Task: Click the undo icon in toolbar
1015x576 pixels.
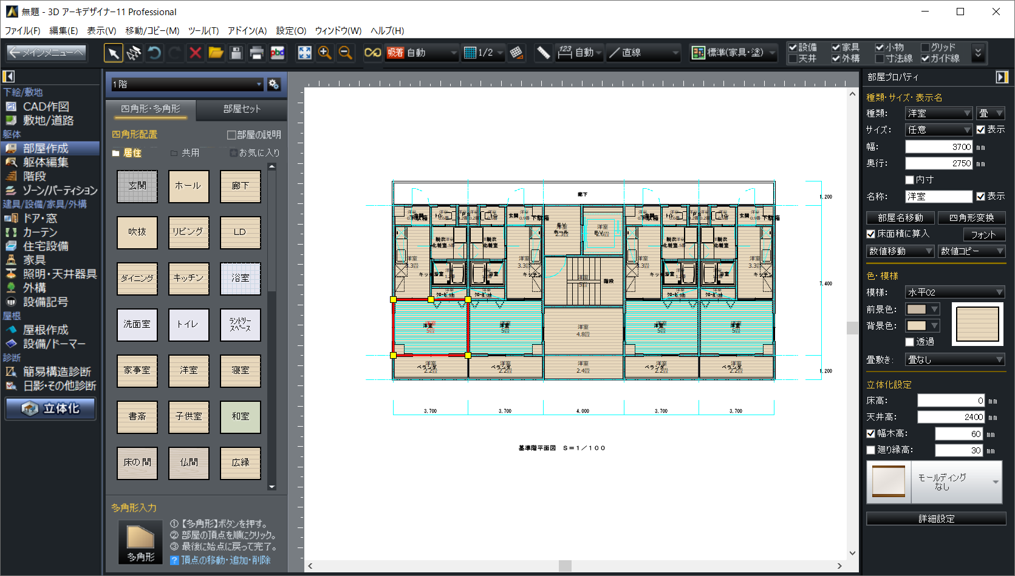Action: pyautogui.click(x=154, y=53)
